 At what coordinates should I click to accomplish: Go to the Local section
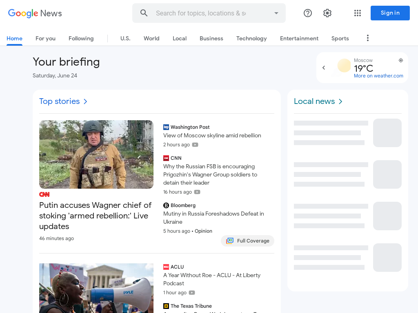coord(180,39)
